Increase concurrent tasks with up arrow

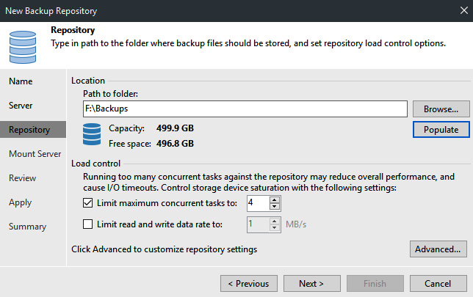click(x=274, y=199)
